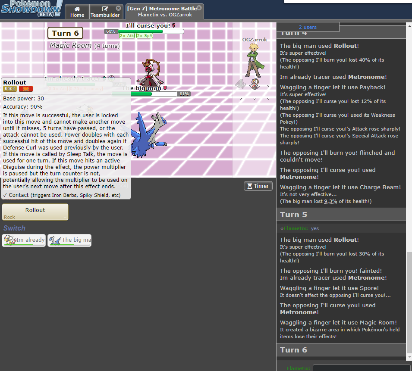
Task: Click Waggling a finger let it use Magic Room!
Action: 338,322
